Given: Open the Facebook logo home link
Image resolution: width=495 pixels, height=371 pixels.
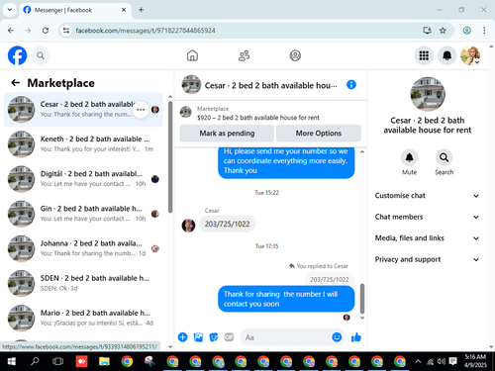Looking at the screenshot, I should tap(17, 55).
